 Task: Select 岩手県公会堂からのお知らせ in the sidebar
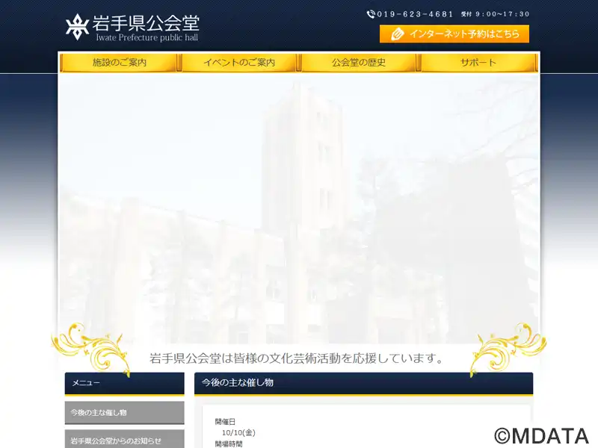tap(124, 439)
